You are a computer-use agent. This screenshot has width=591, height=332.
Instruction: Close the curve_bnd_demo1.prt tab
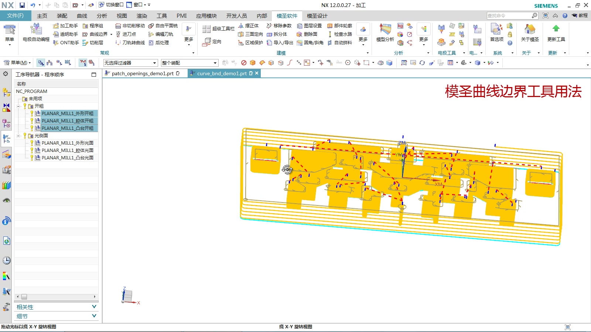pos(257,73)
